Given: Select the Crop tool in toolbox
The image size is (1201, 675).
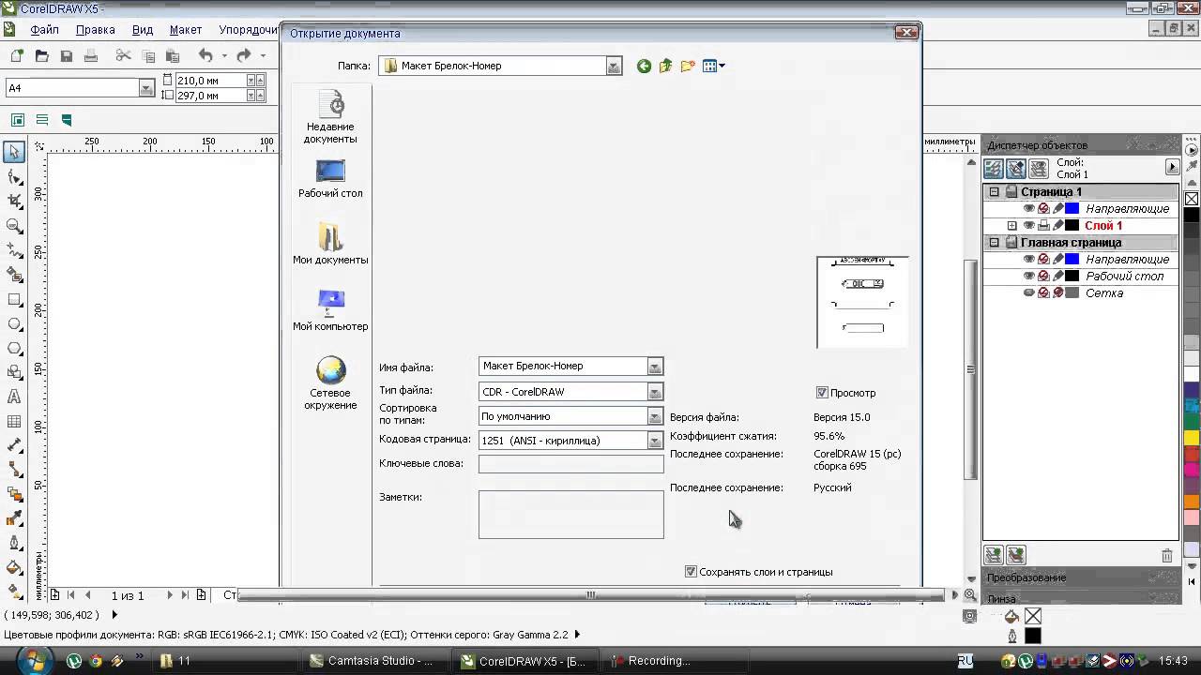Looking at the screenshot, I should 14,202.
